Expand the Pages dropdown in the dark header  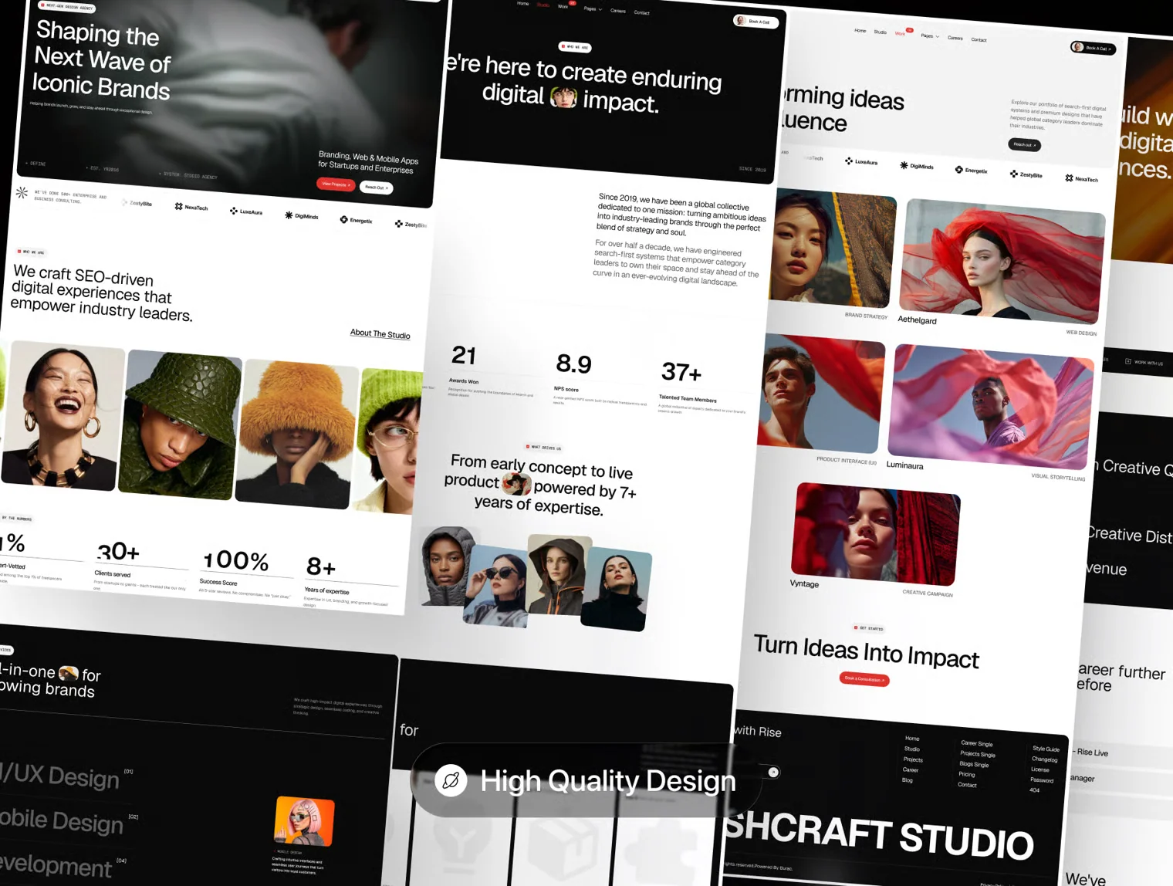tap(593, 8)
